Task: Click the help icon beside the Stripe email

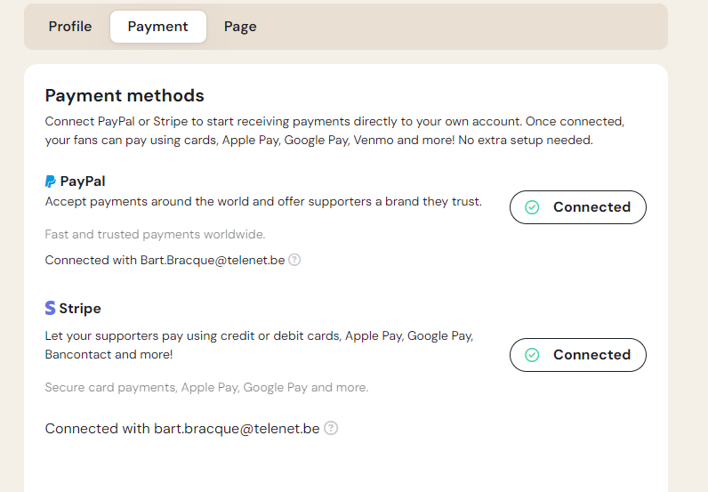Action: [x=331, y=428]
